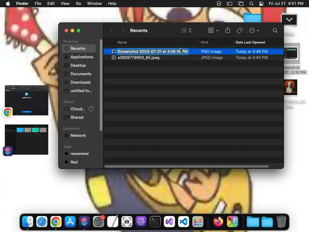Open Shared in sidebar
Screen dimensions: 309x232
[x=78, y=118]
